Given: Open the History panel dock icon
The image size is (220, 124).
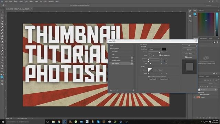Looking at the screenshot, I should tap(190, 11).
